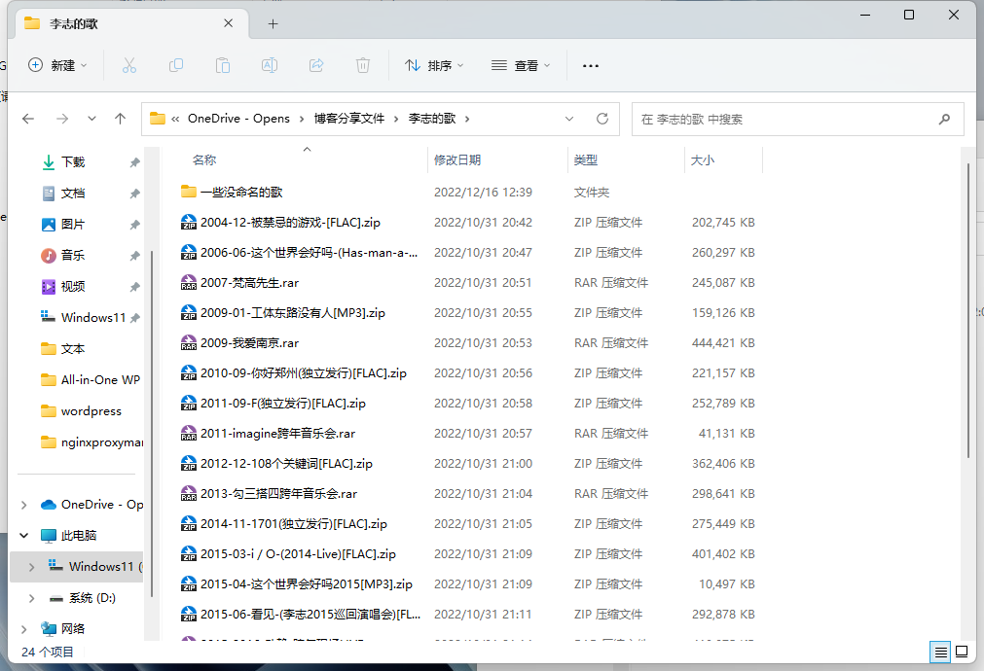Refresh the folder with the refresh icon
Viewport: 984px width, 671px height.
pyautogui.click(x=601, y=119)
